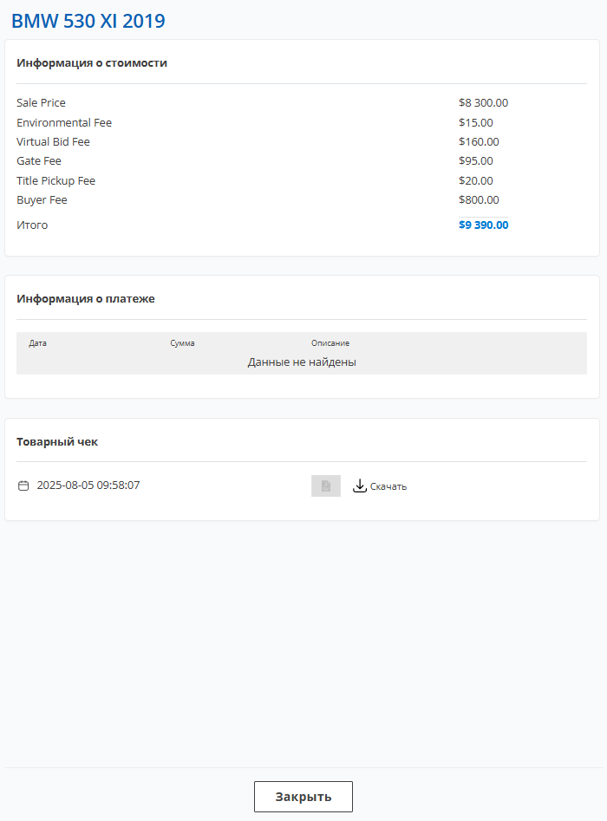The width and height of the screenshot is (607, 821).
Task: Click the Закрыть button
Action: (x=303, y=797)
